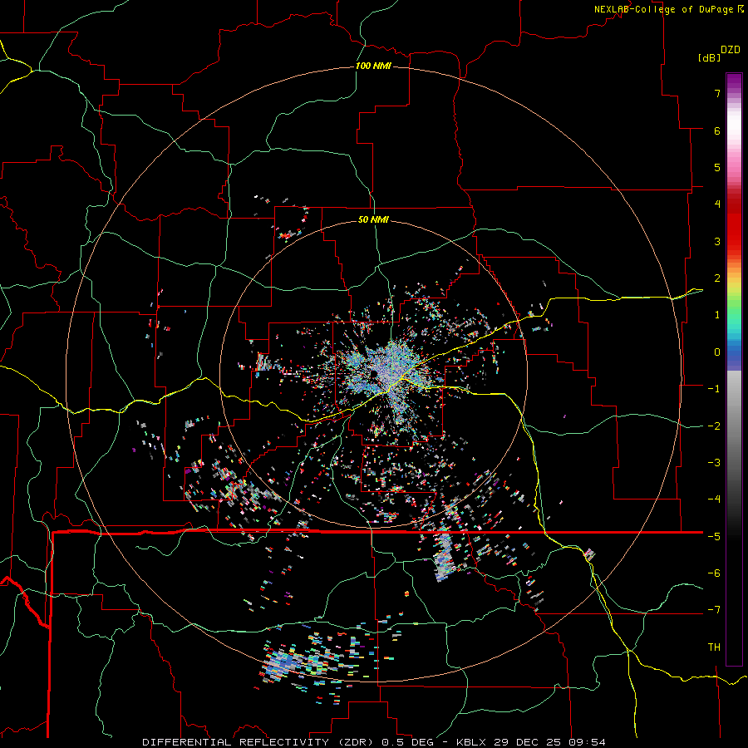Image resolution: width=748 pixels, height=748 pixels.
Task: Click the "-3" value on the color scale
Action: coord(714,463)
